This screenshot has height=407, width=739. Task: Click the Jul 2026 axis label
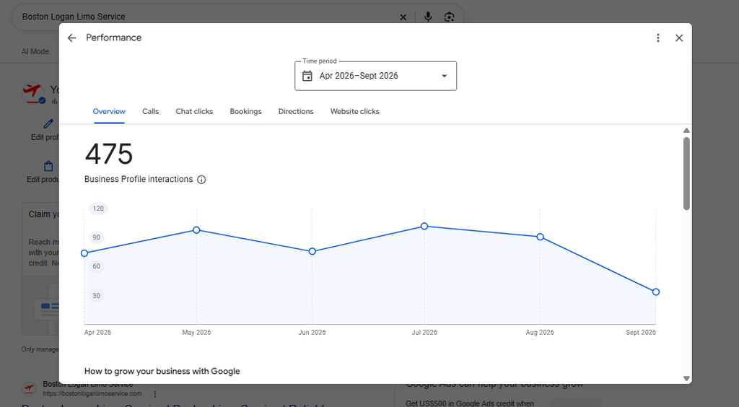(424, 332)
